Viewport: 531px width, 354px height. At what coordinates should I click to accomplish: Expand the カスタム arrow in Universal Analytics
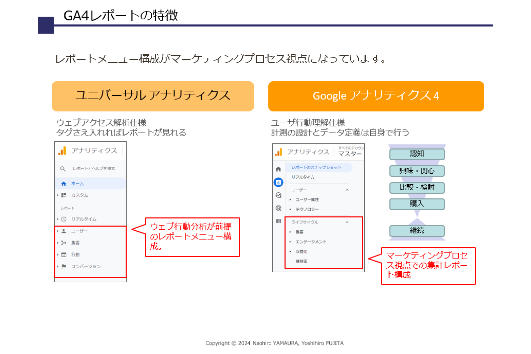tap(58, 195)
